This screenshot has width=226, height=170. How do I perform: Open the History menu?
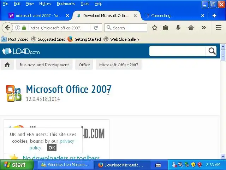45,4
